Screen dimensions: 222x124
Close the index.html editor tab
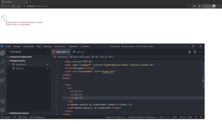pyautogui.click(x=68, y=52)
